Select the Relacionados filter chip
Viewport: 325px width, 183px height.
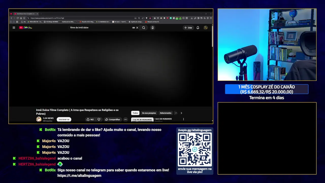tap(166, 113)
